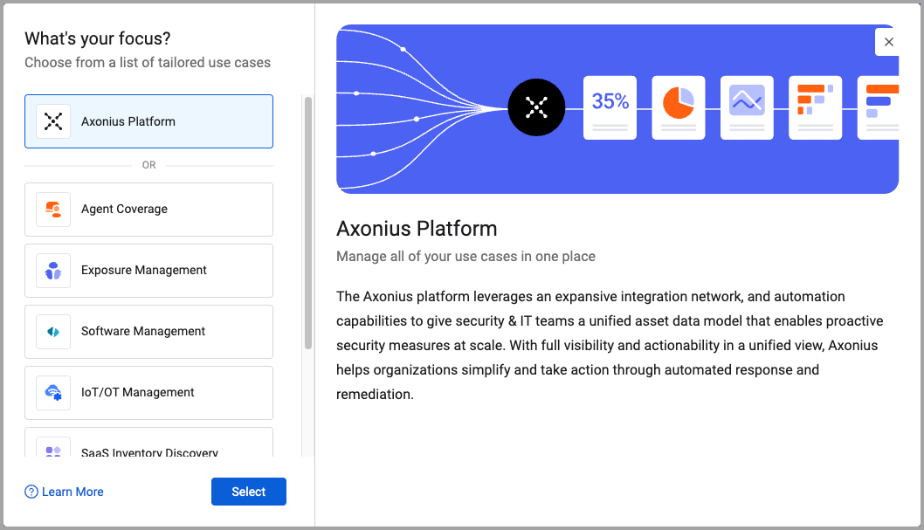The height and width of the screenshot is (530, 924).
Task: Click the line graph card in banner
Action: [x=747, y=107]
